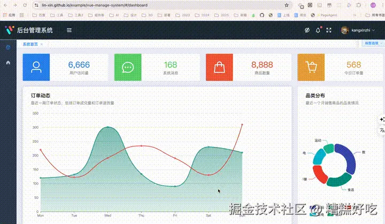Click the green system messages chat icon
Screen dimensions: 385x224
tap(128, 67)
